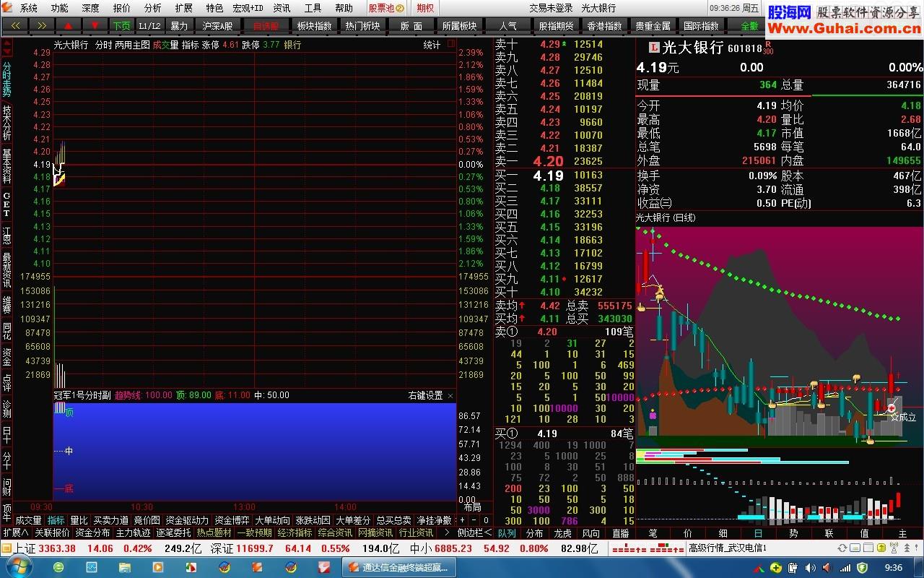Screen dimensions: 924x578
Task: Open the 系统 menu
Action: click(x=29, y=8)
